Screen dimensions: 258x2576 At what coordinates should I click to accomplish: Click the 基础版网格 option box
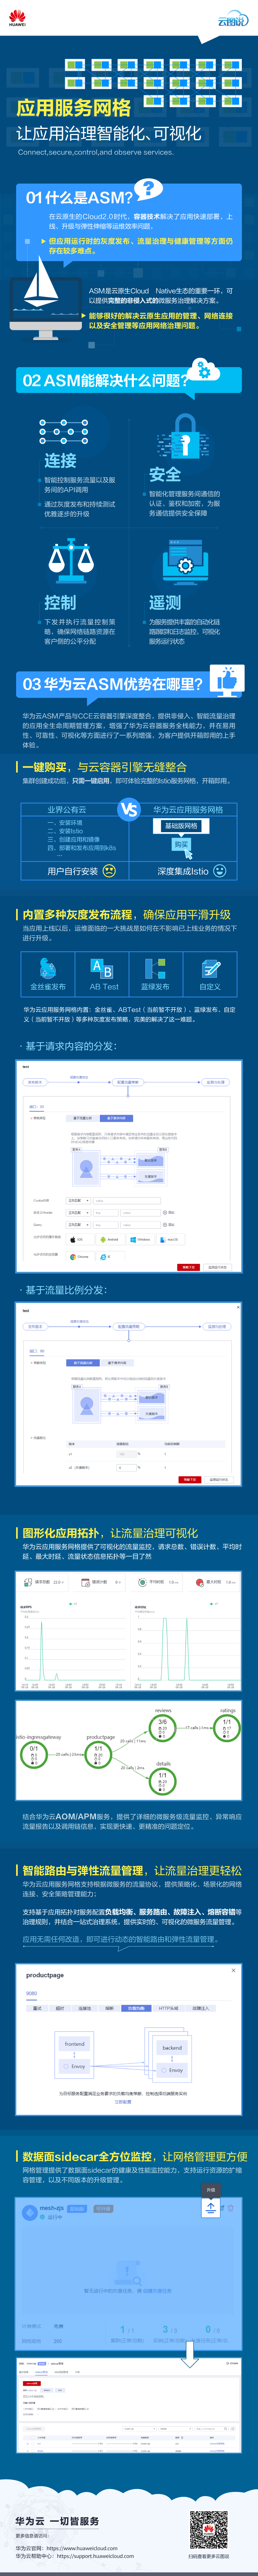181,826
